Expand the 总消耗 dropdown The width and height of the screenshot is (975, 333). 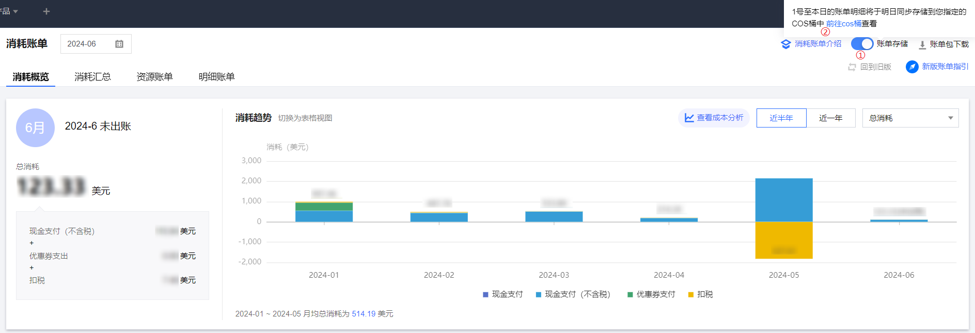pos(910,118)
